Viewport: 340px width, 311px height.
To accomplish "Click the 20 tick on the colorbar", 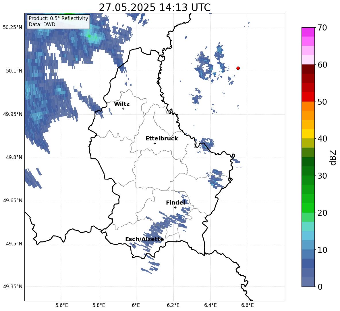I will pyautogui.click(x=322, y=213).
